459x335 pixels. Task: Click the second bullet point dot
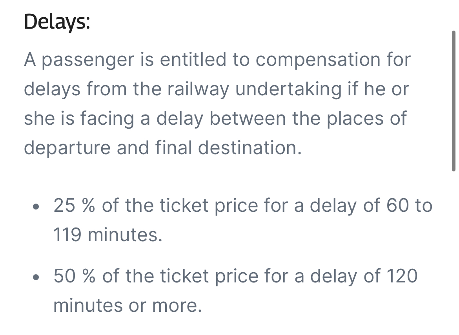pos(36,277)
